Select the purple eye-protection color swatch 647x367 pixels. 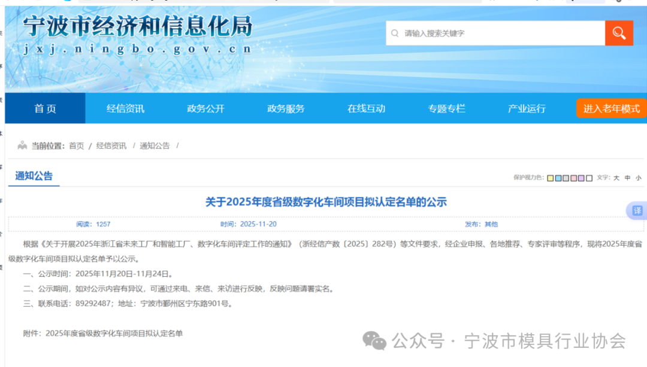[581, 178]
